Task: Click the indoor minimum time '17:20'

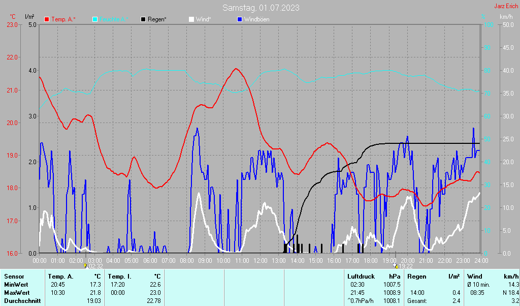Action: pos(118,285)
